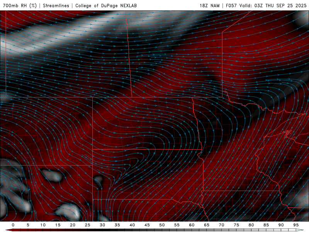The width and height of the screenshot is (309, 232).
Task: Click the "0" label on the color scale
Action: coord(13,225)
